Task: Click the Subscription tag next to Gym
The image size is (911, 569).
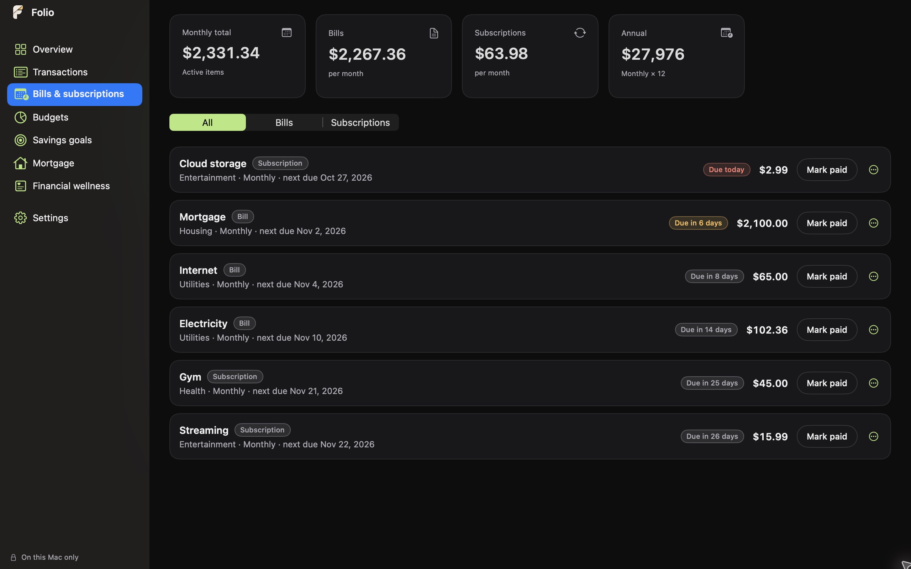Action: point(235,377)
